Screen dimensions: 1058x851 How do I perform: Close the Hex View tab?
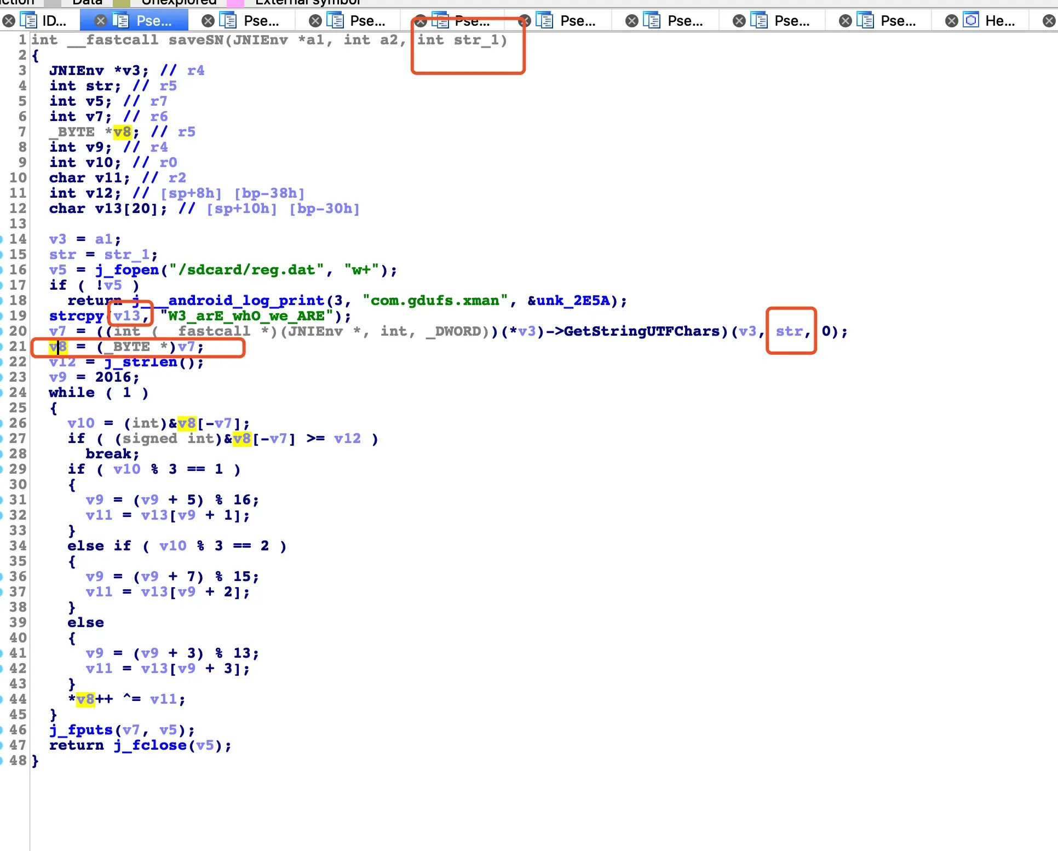952,21
